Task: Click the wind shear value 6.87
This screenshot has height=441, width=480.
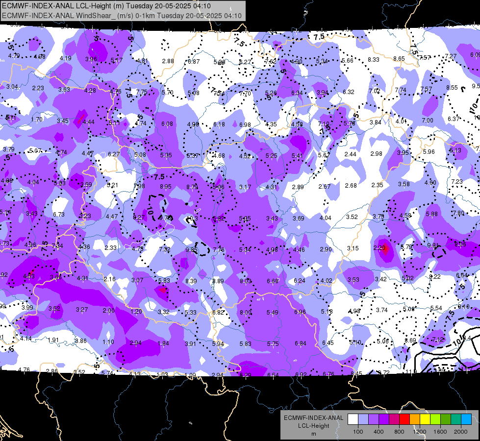Action: (194, 62)
